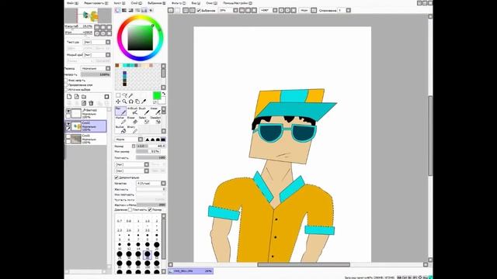Screen dimensions: 497x279
Task: Toggle the Дополнительно advanced settings checkbox
Action: point(116,177)
